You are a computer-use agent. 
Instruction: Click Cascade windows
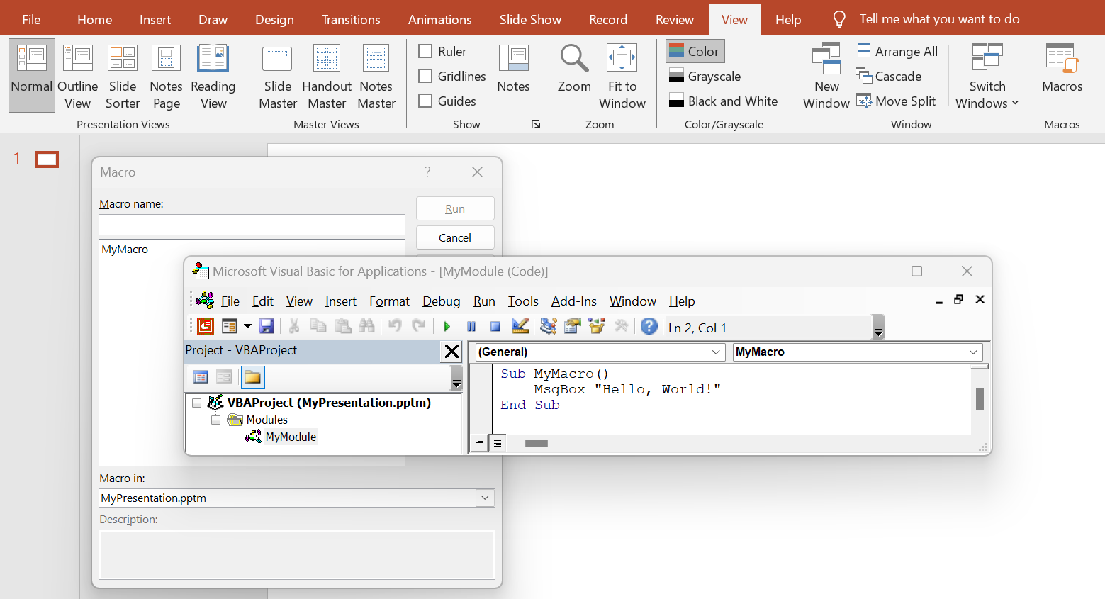tap(889, 76)
